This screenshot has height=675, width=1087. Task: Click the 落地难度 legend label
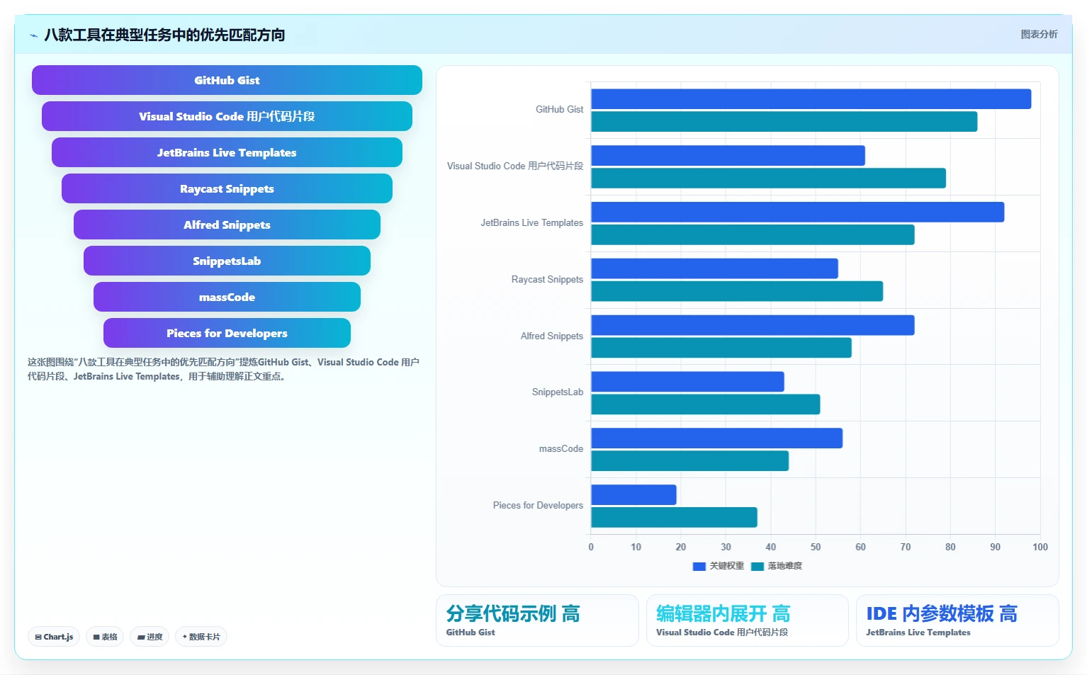point(785,566)
